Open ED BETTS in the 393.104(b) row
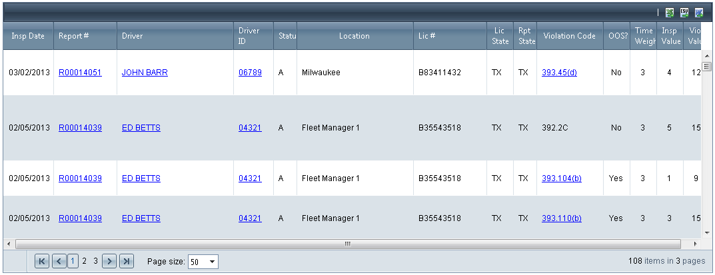The height and width of the screenshot is (275, 715). pos(141,178)
